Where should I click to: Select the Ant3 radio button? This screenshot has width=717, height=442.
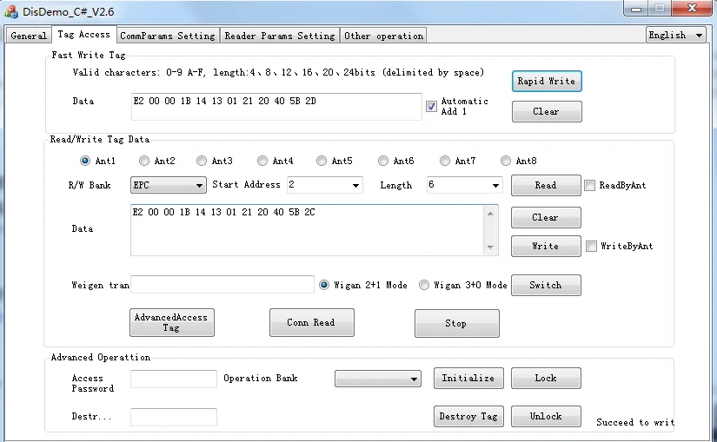tap(202, 161)
